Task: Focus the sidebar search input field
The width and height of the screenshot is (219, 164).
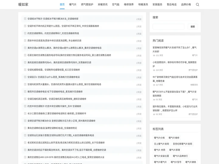Action: pyautogui.click(x=168, y=26)
